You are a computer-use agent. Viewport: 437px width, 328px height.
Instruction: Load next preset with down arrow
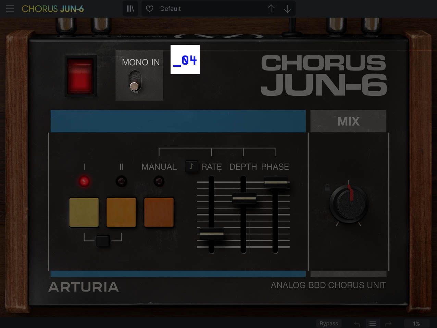(x=287, y=9)
